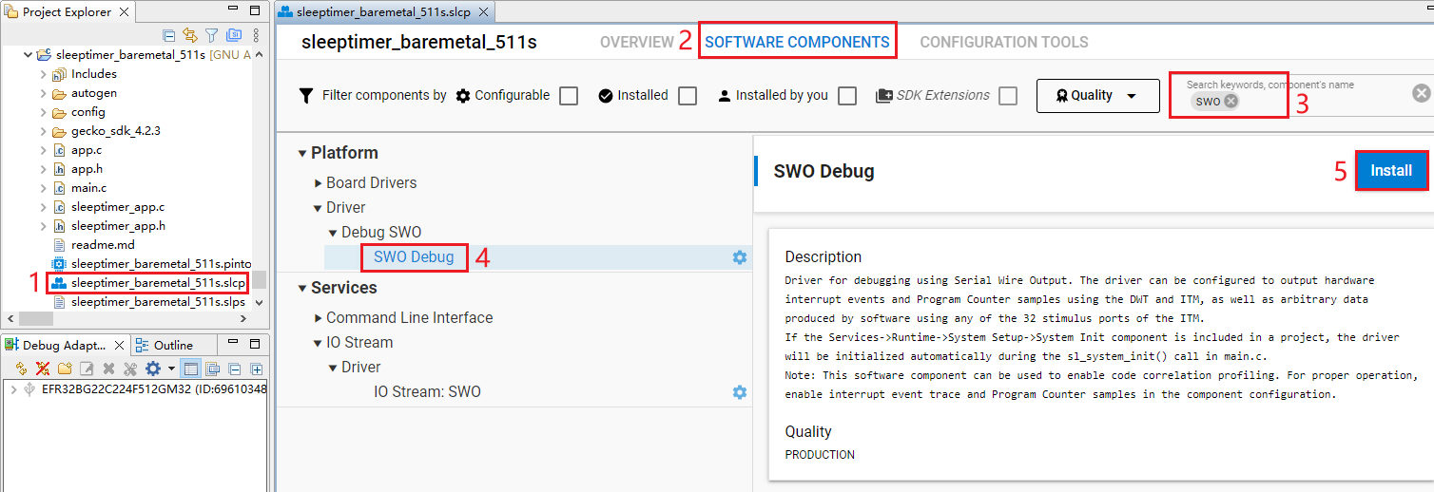Image resolution: width=1434 pixels, height=492 pixels.
Task: Expand Command Line Interface group
Action: (319, 318)
